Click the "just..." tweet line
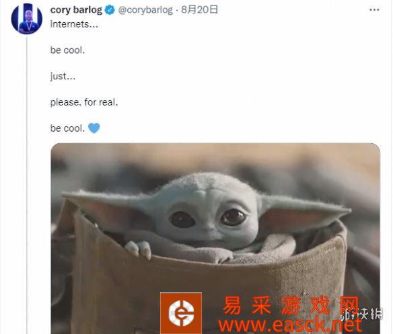The height and width of the screenshot is (334, 393). click(63, 77)
